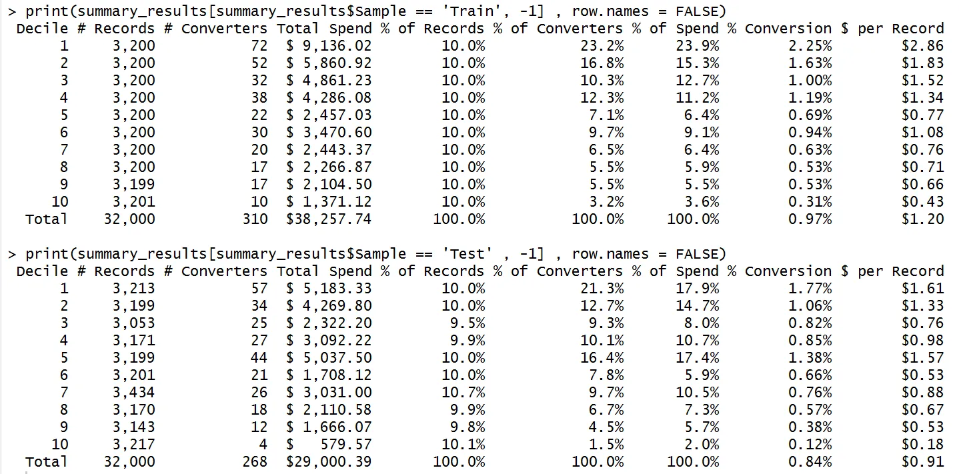This screenshot has width=959, height=474.
Task: Click the Train print command line
Action: (367, 11)
